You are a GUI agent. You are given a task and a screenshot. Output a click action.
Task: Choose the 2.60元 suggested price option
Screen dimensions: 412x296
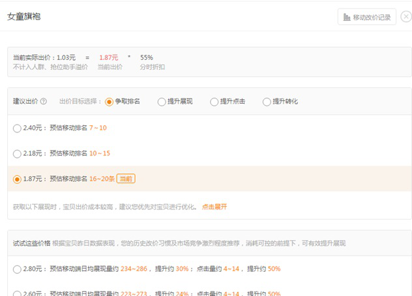click(x=17, y=293)
